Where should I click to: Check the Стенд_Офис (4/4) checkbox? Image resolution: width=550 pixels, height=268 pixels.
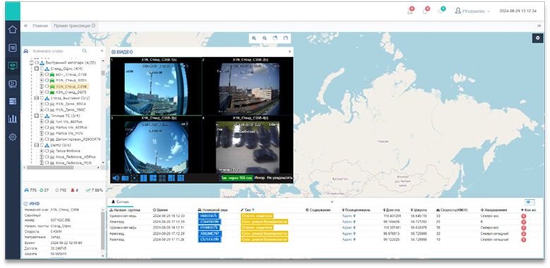tap(42, 68)
